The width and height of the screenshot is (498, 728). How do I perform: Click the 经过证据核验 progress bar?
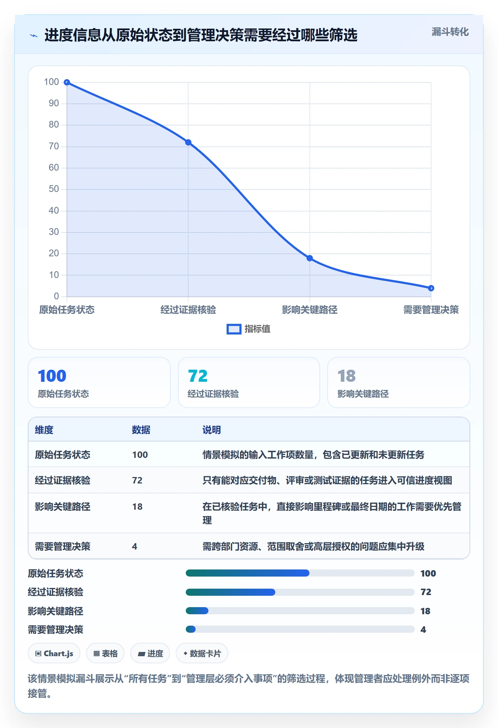point(300,592)
